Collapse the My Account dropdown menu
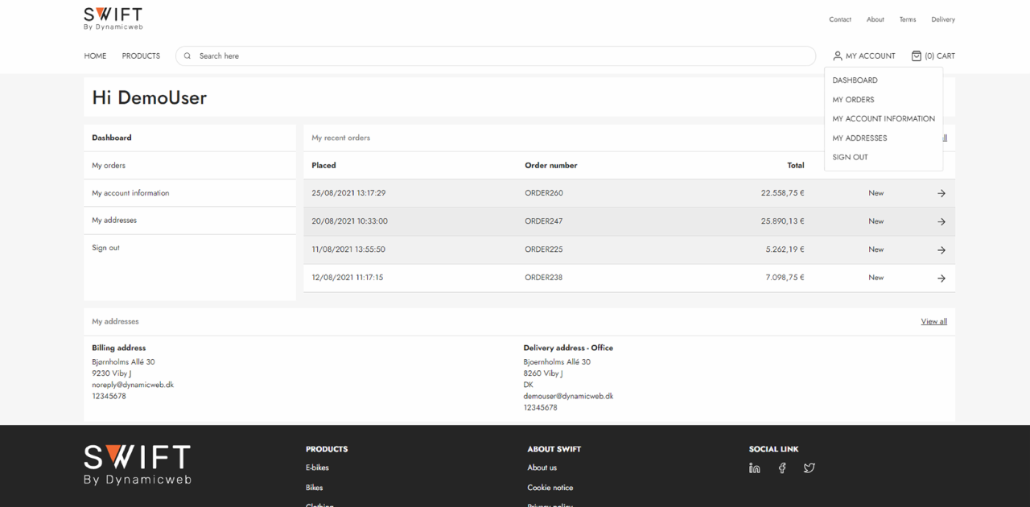Viewport: 1030px width, 507px height. pyautogui.click(x=863, y=56)
